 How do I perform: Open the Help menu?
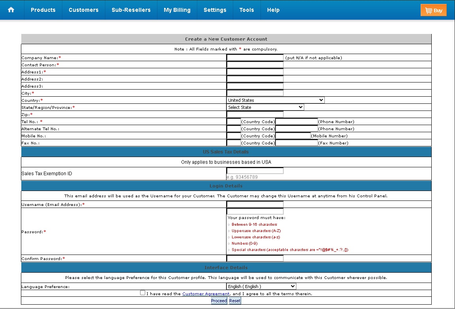point(273,10)
